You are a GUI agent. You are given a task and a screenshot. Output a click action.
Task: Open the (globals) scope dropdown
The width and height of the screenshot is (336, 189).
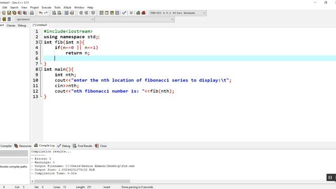[x=55, y=19]
